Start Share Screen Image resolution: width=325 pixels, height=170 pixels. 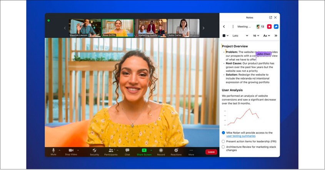(144, 152)
